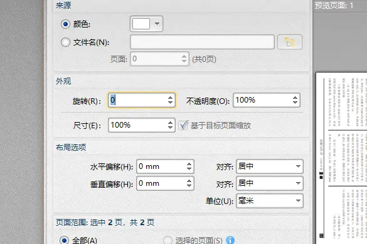Click the 旋转(R) input field
This screenshot has width=367, height=244.
click(x=142, y=100)
